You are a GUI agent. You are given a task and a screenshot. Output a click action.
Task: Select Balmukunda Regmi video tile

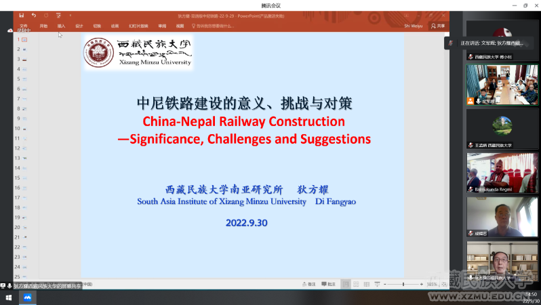pyautogui.click(x=502, y=173)
